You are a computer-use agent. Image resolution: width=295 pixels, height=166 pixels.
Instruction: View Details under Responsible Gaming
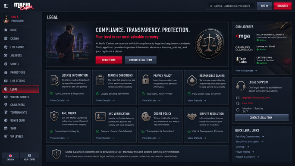(x=197, y=100)
